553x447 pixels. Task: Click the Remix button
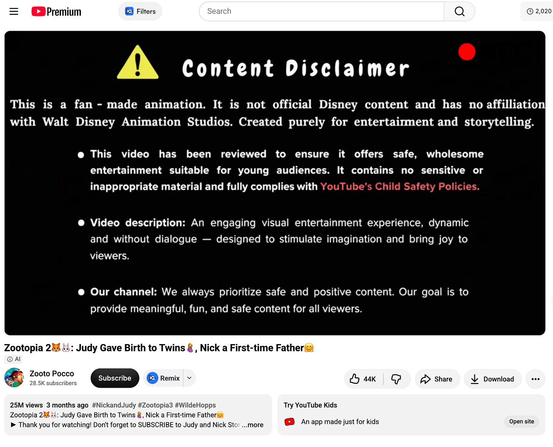click(163, 378)
